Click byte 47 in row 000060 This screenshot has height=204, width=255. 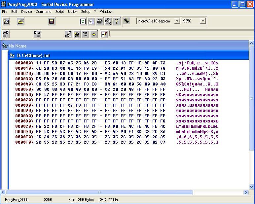[x=47, y=95]
